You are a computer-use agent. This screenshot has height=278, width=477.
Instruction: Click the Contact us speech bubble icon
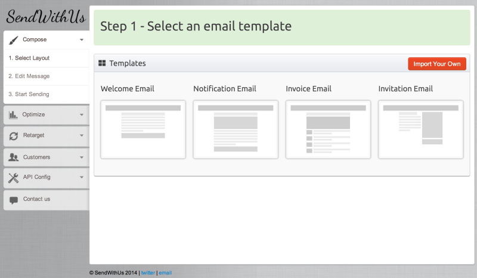[14, 200]
